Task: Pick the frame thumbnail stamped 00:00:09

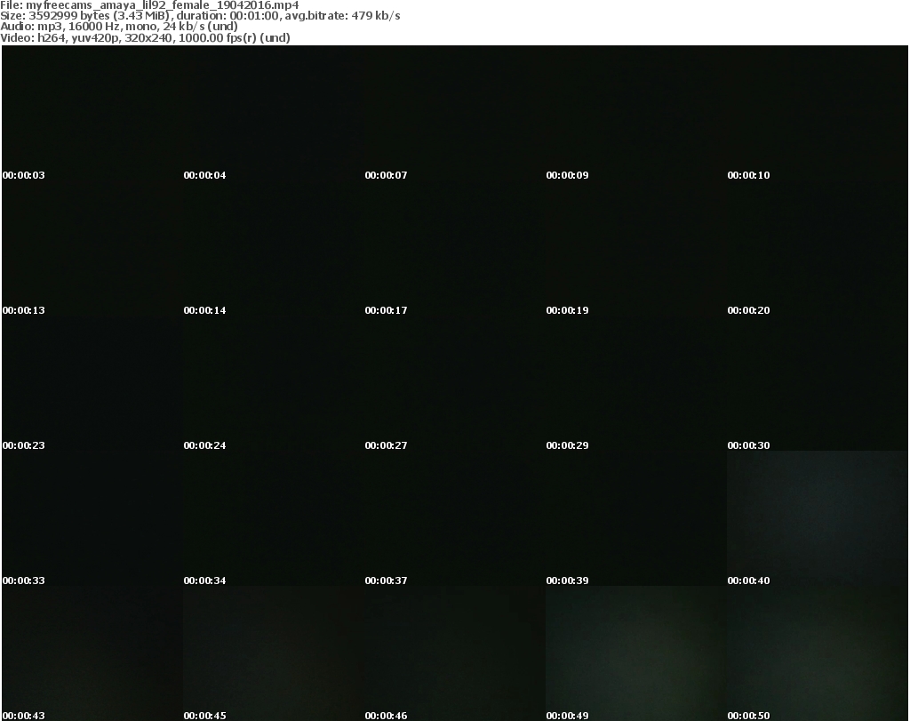Action: (x=635, y=113)
